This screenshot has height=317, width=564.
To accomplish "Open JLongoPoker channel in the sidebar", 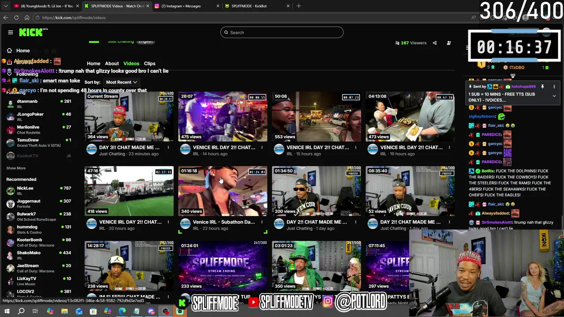I will pos(39,117).
